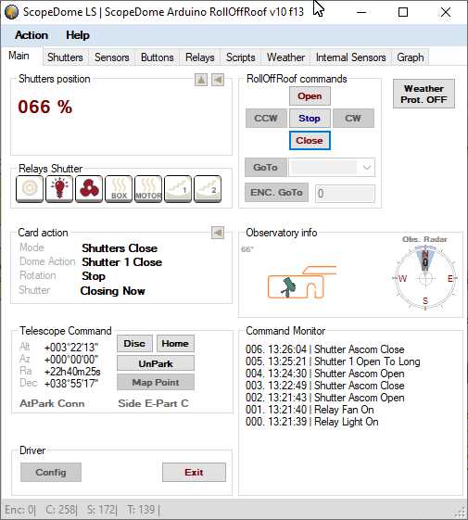Open the Action menu
Image resolution: width=468 pixels, height=520 pixels.
(x=32, y=35)
